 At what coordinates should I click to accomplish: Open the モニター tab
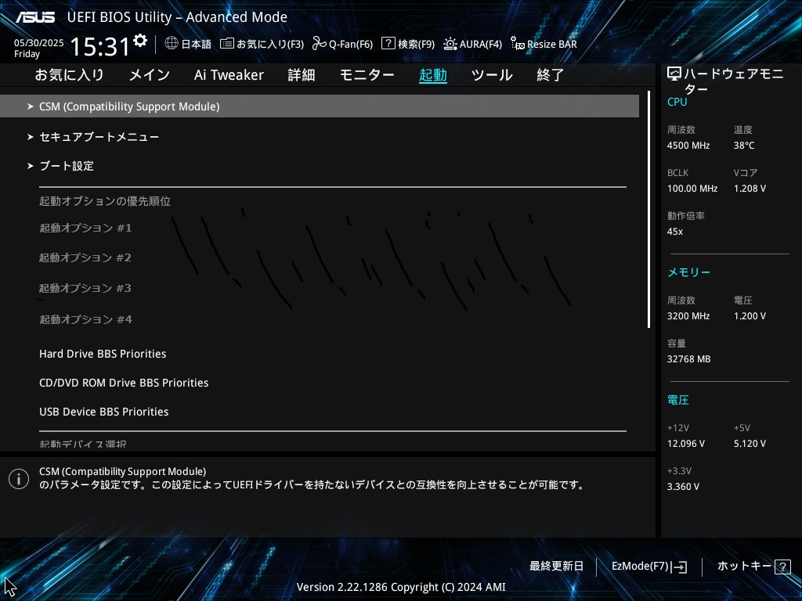[367, 75]
